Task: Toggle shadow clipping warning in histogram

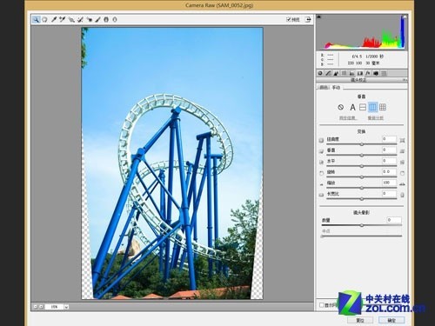Action: [319, 17]
